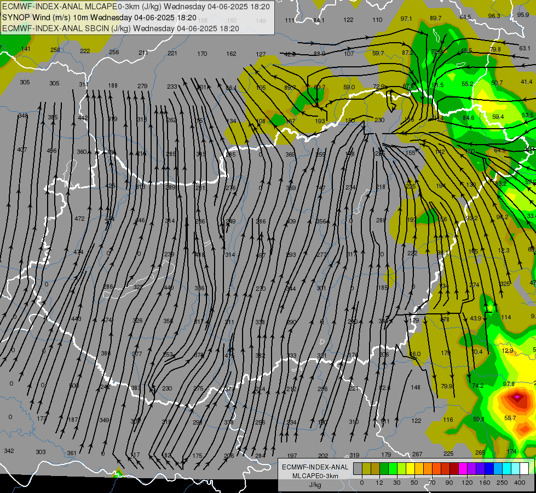Click the cyan legend swatch

506,468
